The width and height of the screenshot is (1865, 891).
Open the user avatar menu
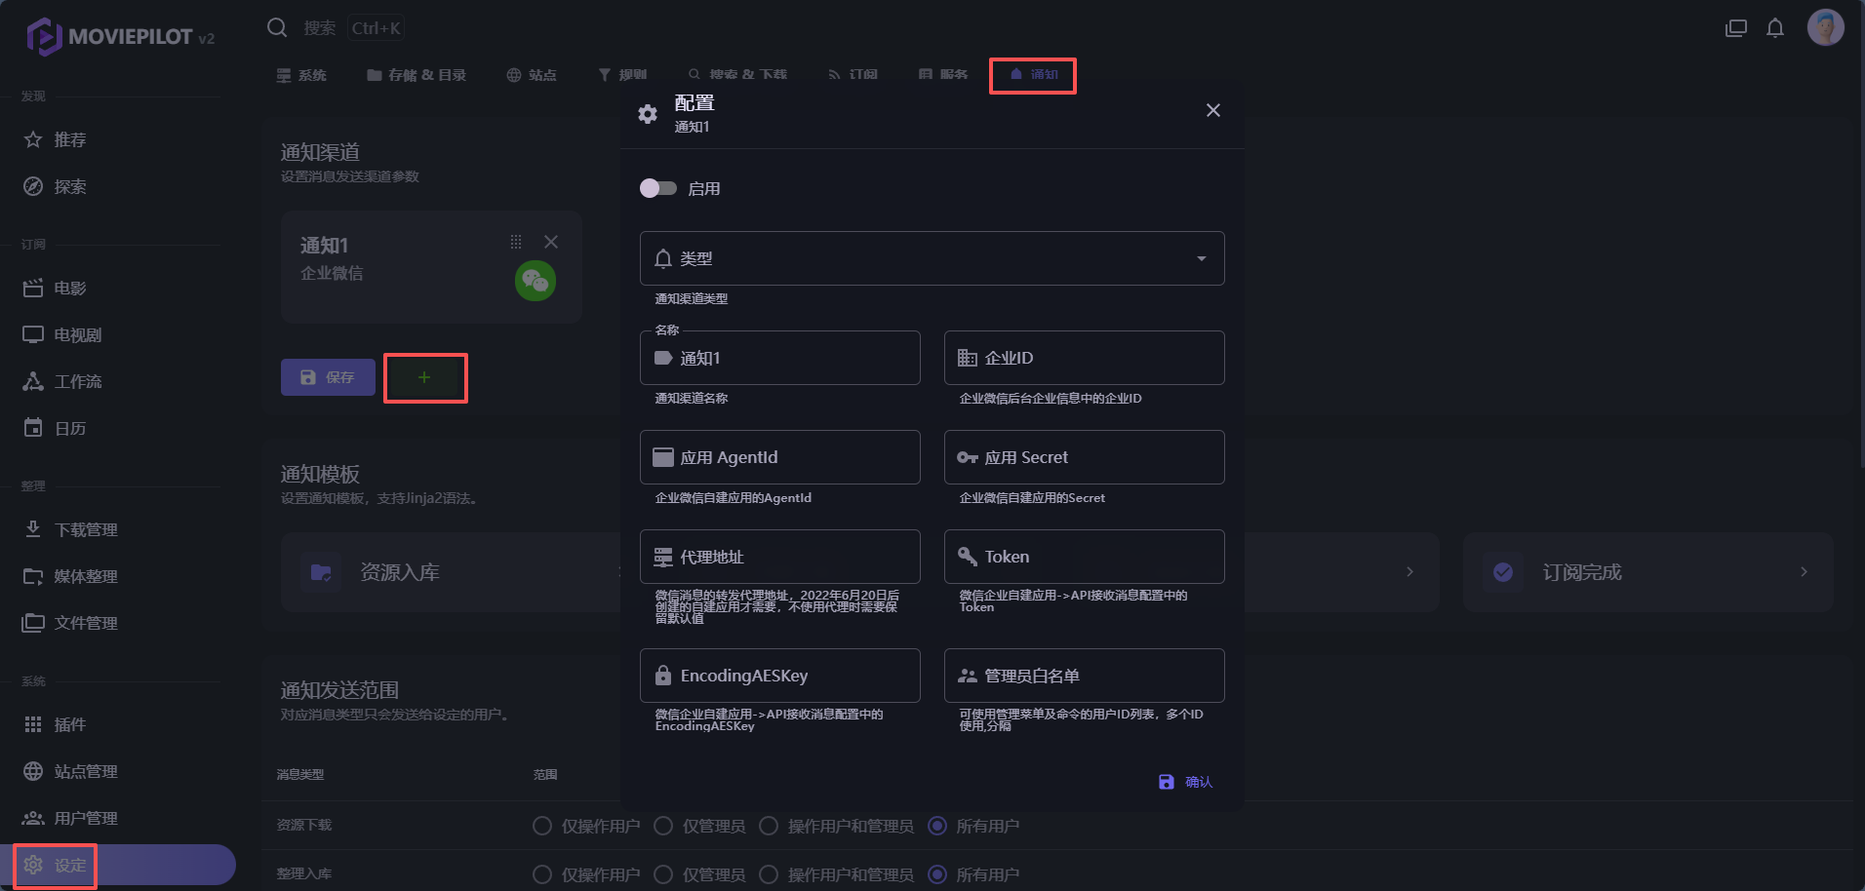tap(1825, 27)
